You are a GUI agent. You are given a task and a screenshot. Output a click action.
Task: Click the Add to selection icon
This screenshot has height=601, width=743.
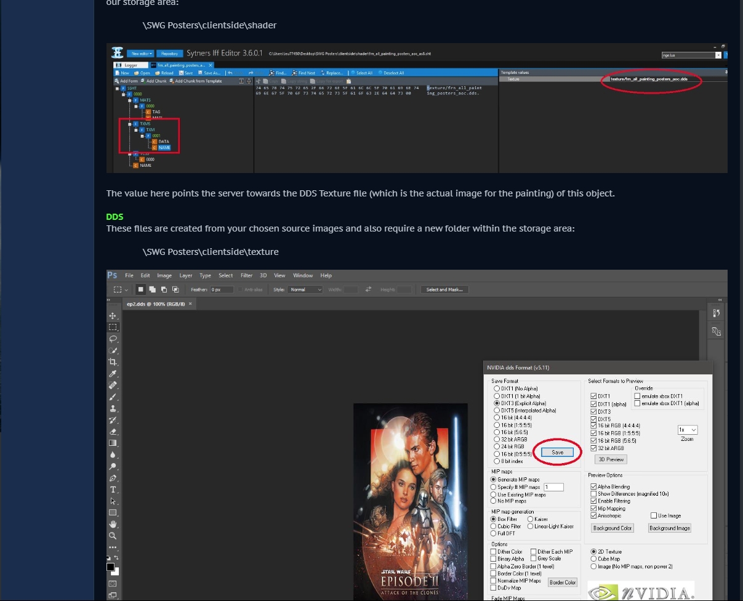(152, 289)
